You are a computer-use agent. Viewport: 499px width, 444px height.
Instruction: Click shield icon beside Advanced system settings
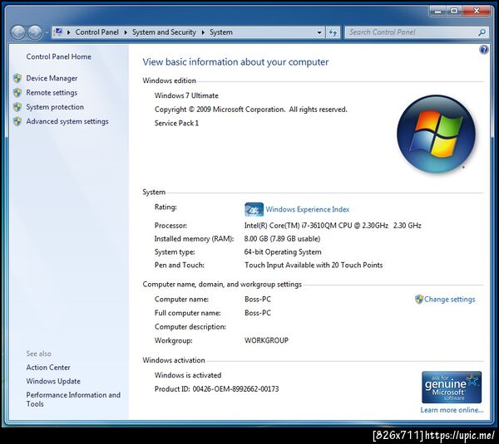pyautogui.click(x=17, y=121)
